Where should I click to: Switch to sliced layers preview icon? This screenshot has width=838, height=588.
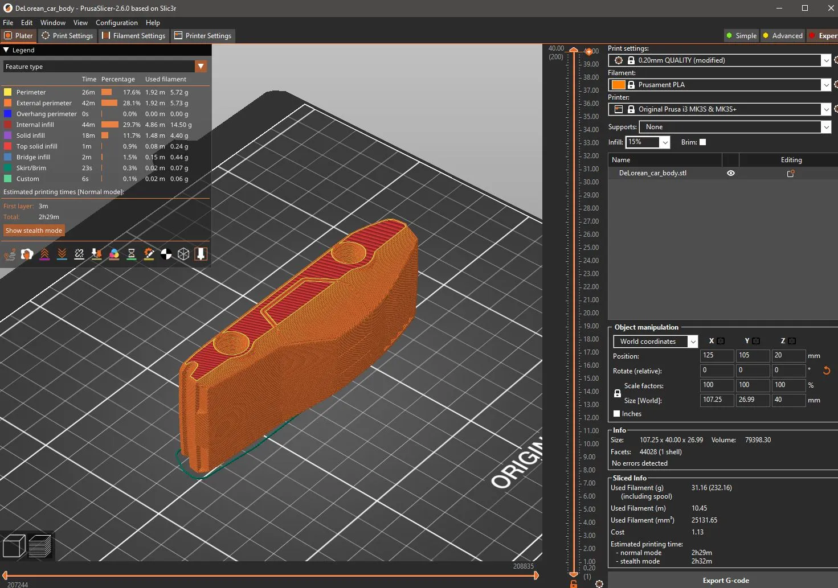tap(40, 546)
